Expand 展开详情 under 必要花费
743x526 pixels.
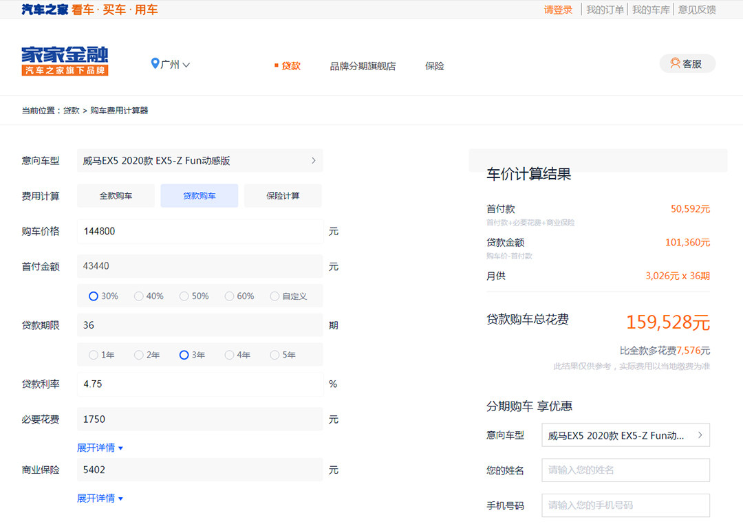point(100,448)
